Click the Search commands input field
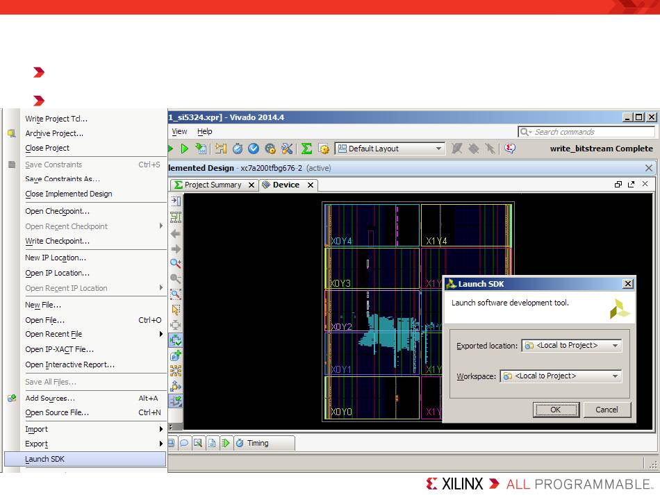The width and height of the screenshot is (660, 495). coord(586,132)
